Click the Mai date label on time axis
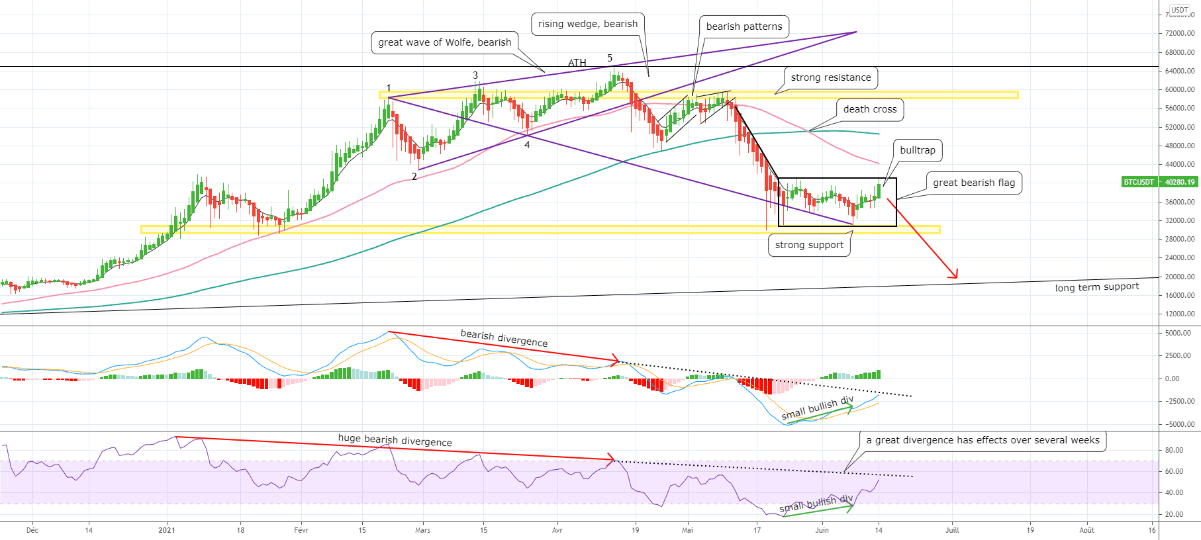This screenshot has height=540, width=1201. coord(688,530)
